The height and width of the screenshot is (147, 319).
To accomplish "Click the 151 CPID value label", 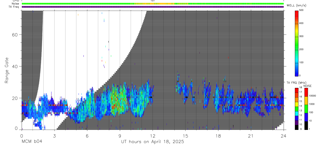I will pos(153,1).
